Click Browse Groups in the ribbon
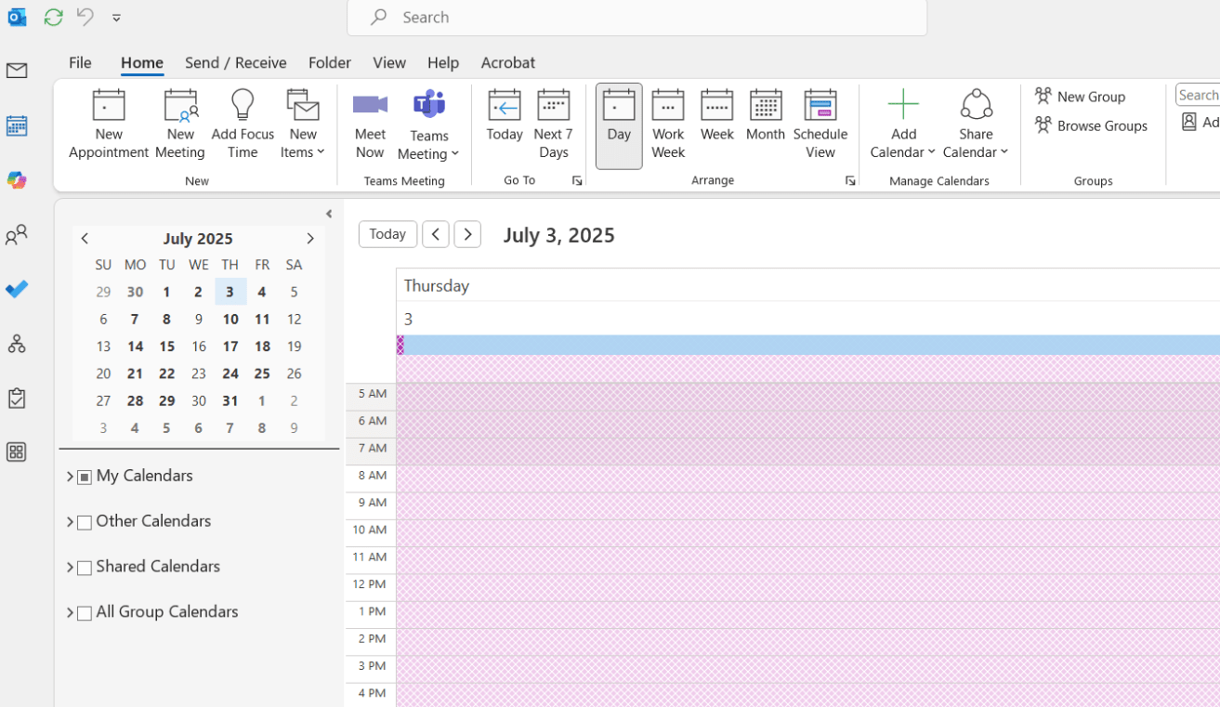This screenshot has height=707, width=1220. (1092, 125)
